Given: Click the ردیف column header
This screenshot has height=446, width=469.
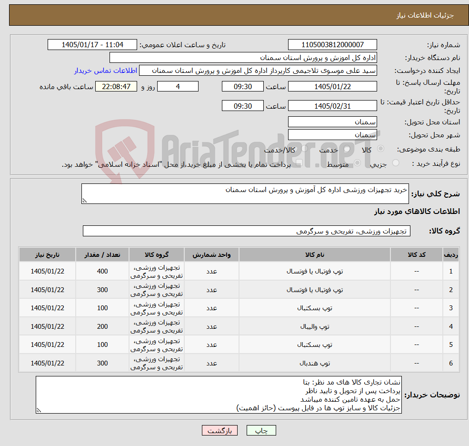Looking at the screenshot, I should 451,255.
